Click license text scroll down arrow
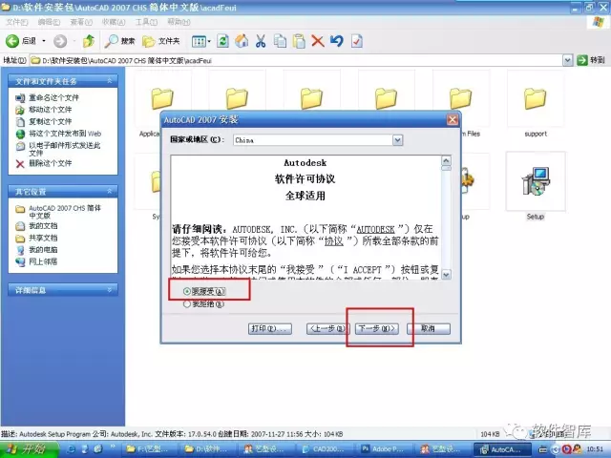The width and height of the screenshot is (611, 458). click(x=446, y=274)
